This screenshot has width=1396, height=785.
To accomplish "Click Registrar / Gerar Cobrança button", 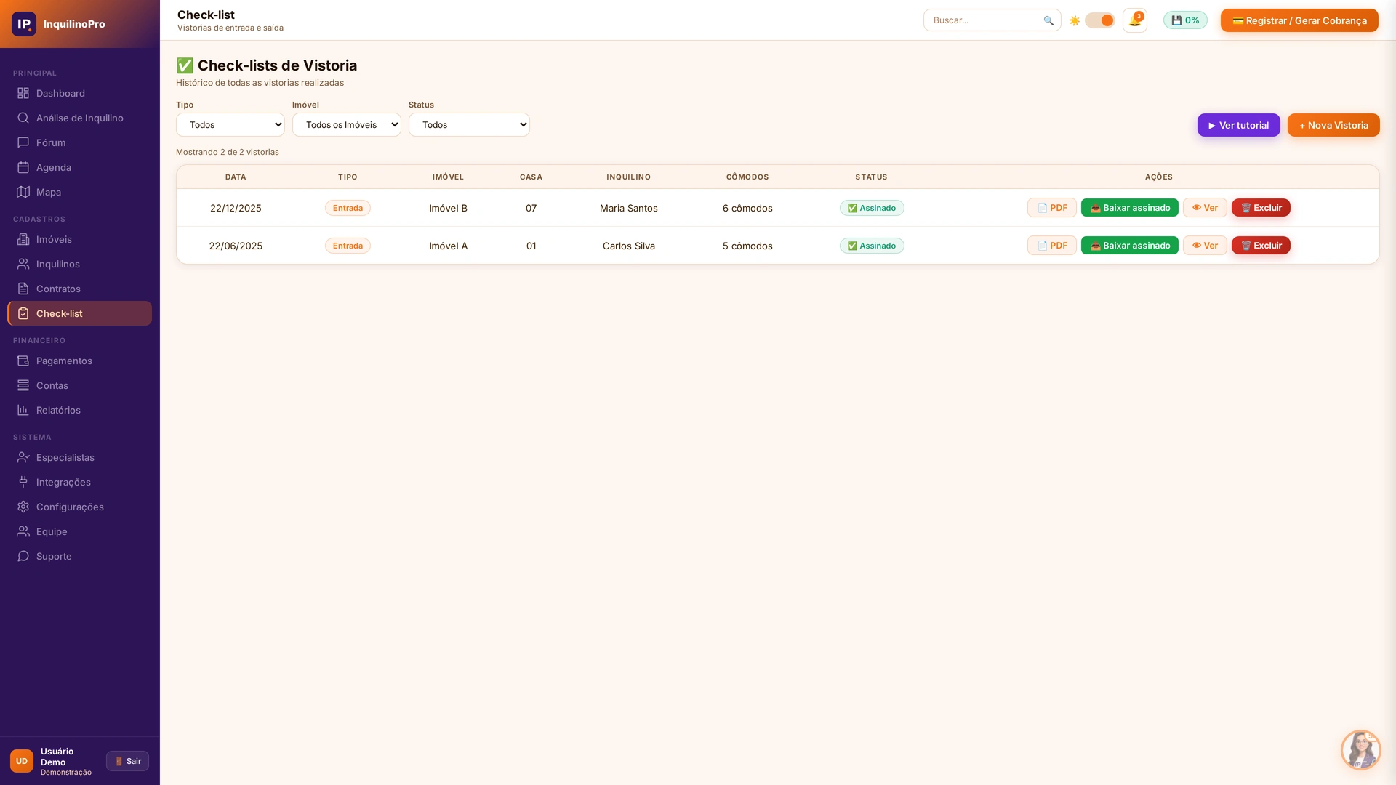I will tap(1299, 20).
